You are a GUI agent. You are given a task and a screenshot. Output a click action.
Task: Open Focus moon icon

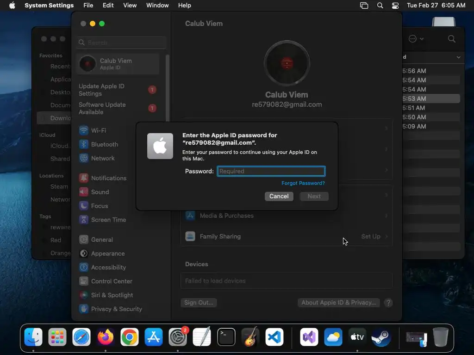pyautogui.click(x=84, y=206)
